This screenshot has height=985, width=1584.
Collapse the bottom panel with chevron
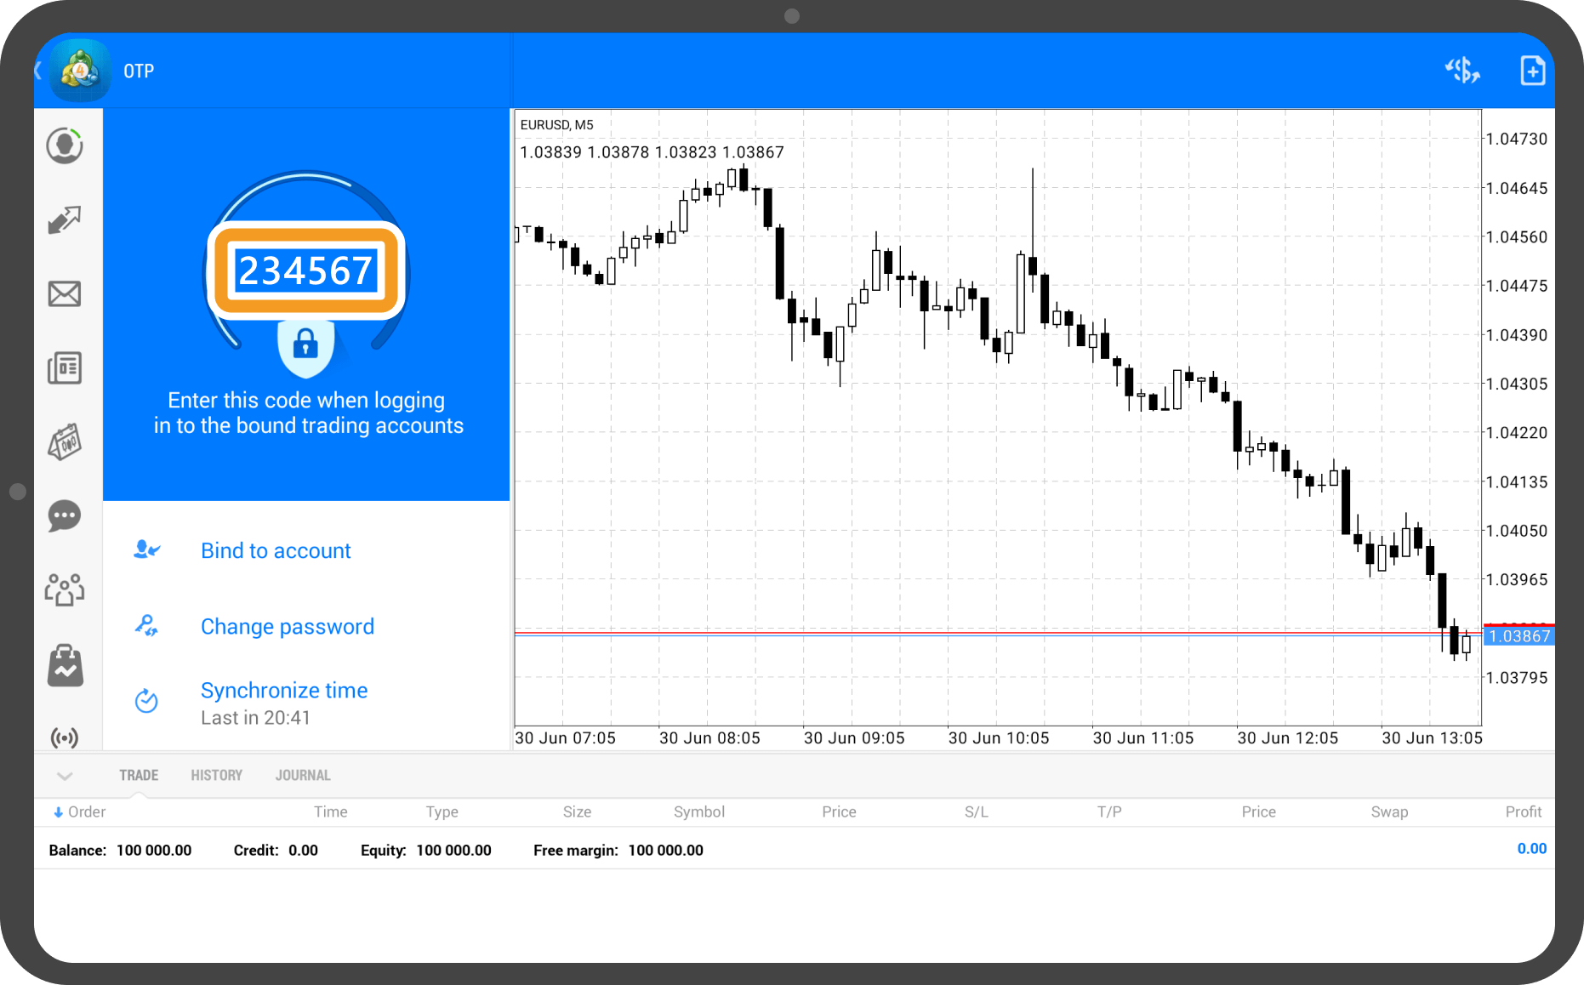tap(65, 776)
